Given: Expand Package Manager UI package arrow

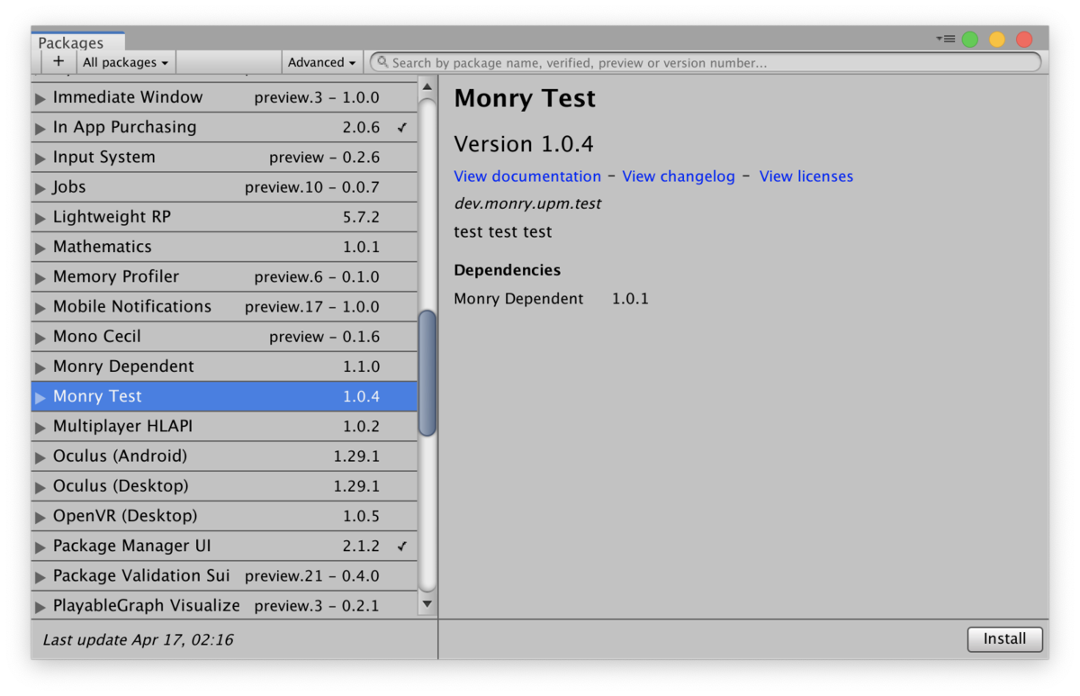Looking at the screenshot, I should 40,547.
